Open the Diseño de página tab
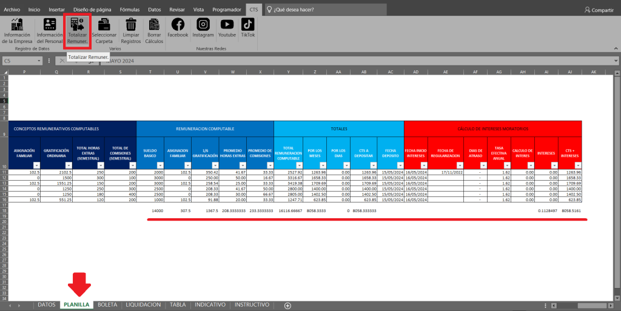Viewport: 621px width, 311px height. [92, 10]
